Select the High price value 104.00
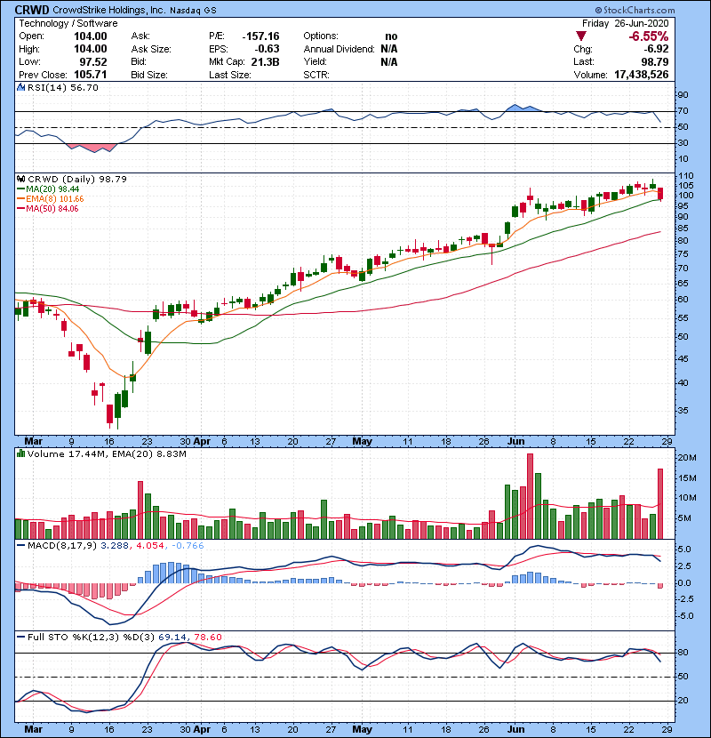Image resolution: width=711 pixels, height=738 pixels. click(91, 49)
